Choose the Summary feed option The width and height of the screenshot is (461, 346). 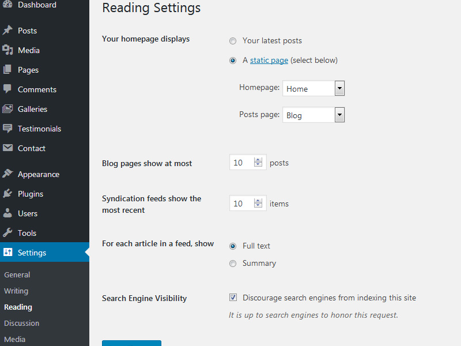click(233, 264)
